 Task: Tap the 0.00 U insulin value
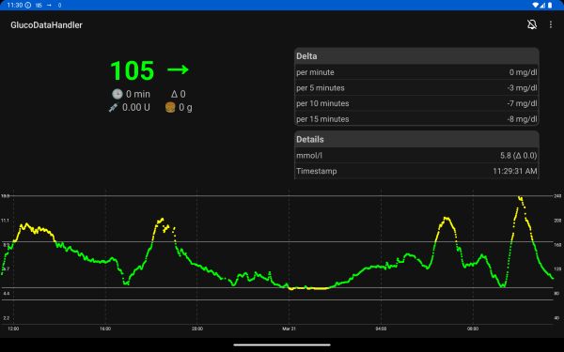[x=136, y=107]
